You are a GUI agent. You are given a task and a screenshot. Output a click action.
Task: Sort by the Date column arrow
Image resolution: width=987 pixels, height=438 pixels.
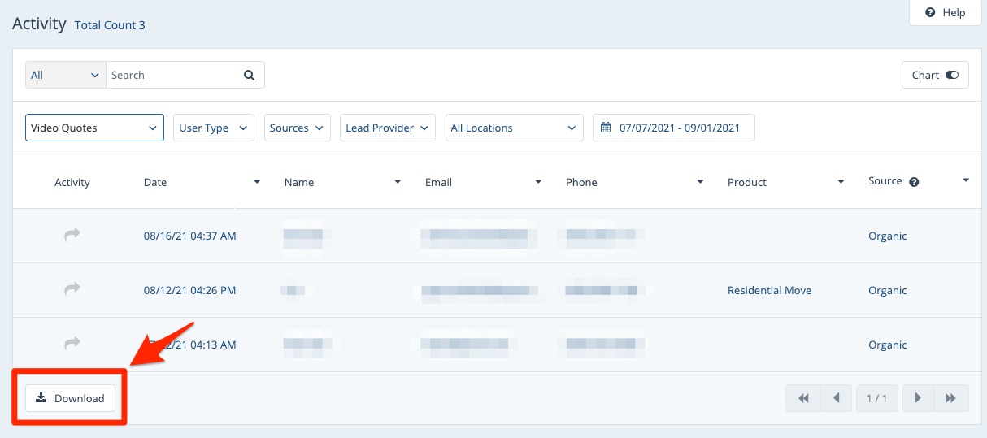click(257, 182)
